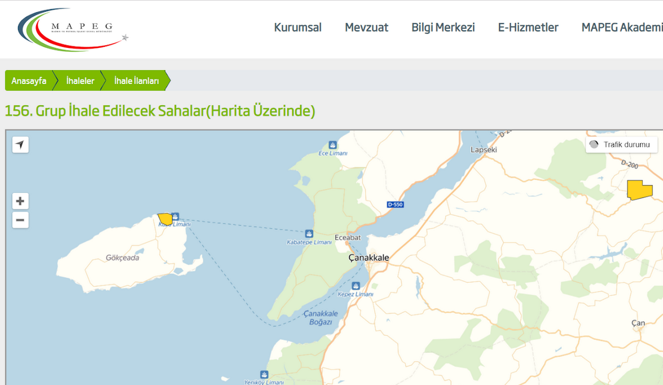663x385 pixels.
Task: Toggle the Trafik durumu traffic layer
Action: [x=621, y=145]
